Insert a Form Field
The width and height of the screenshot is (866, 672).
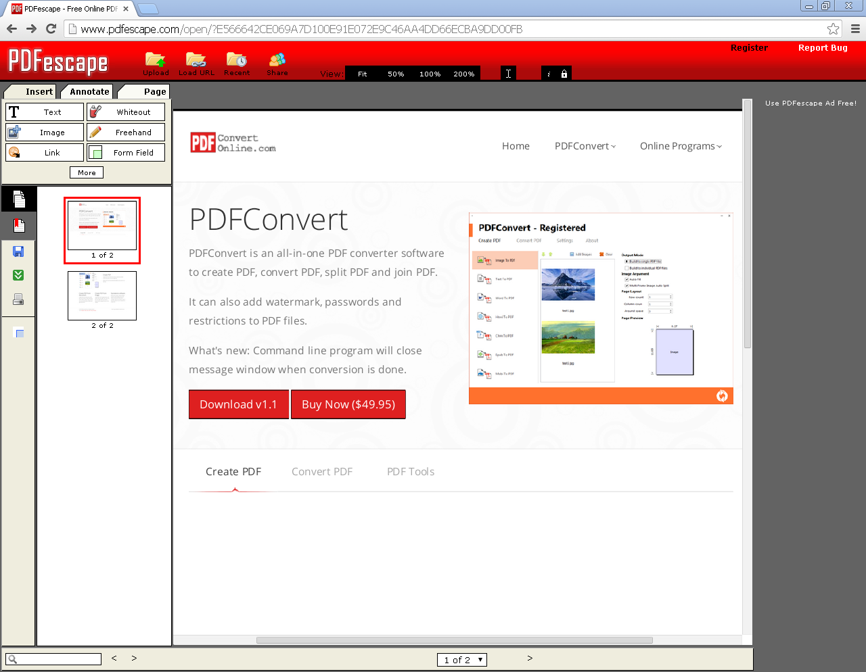pos(125,152)
